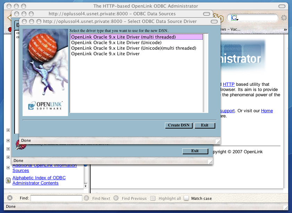Follow the support link
Screen dimensions: 292x213
click(227, 111)
